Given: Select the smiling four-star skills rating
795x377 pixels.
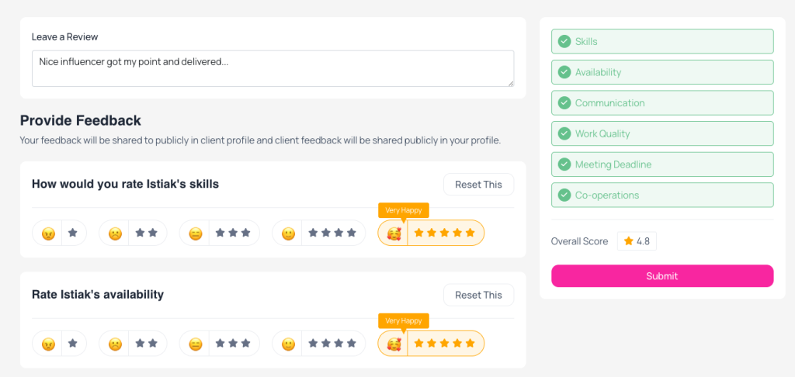Looking at the screenshot, I should click(318, 233).
